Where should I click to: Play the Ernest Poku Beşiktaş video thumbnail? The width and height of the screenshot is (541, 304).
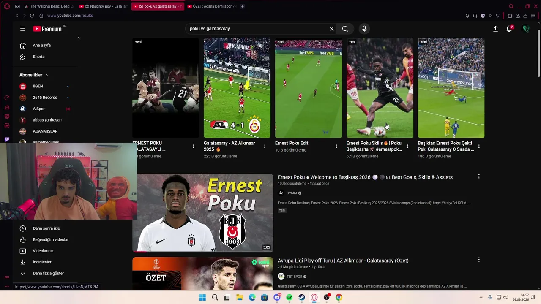(203, 213)
